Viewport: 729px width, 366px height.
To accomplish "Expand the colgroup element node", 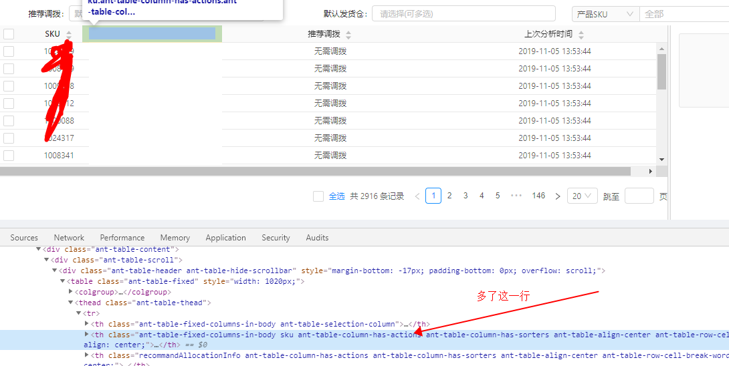I will (x=71, y=292).
